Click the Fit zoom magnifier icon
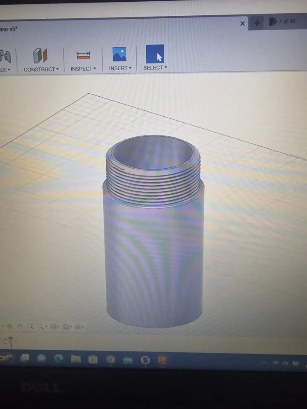The image size is (307, 409). coord(40,326)
